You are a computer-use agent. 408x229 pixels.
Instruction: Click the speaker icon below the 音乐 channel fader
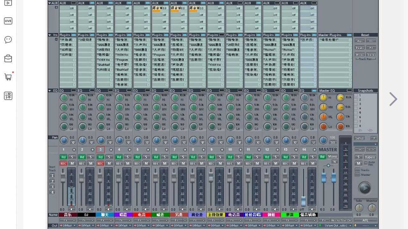tap(71, 209)
